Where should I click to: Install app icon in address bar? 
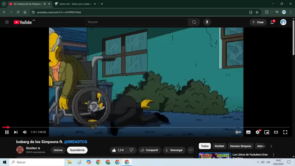coord(251,12)
